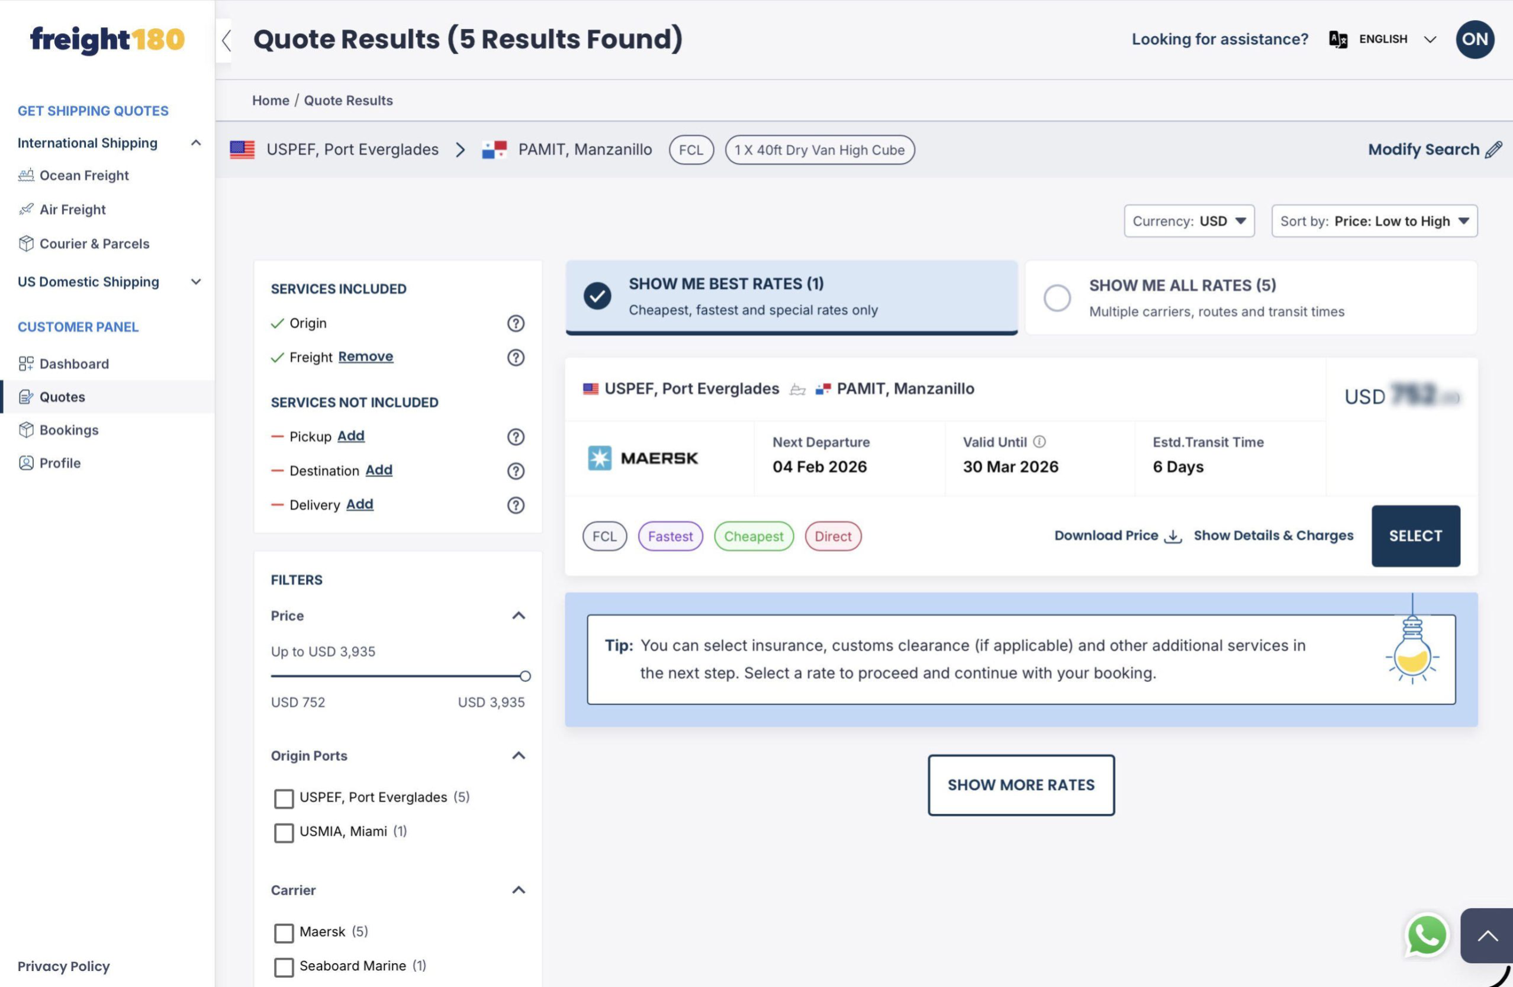
Task: Click the Ocean Freight ship icon
Action: pyautogui.click(x=26, y=175)
